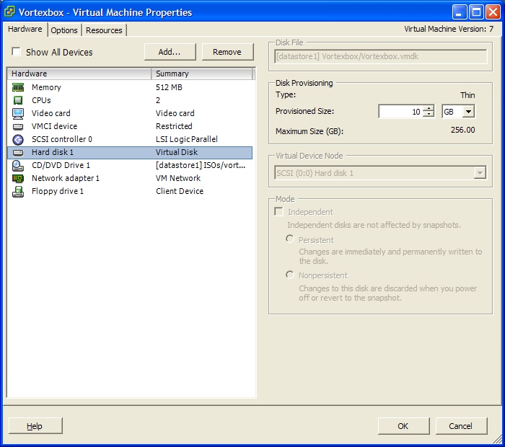Select the SCSI controller 0 label

point(62,139)
